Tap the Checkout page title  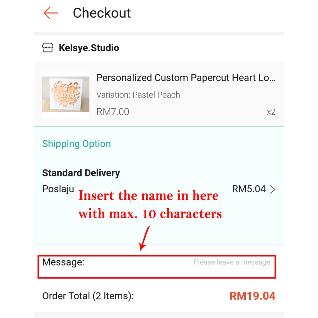pos(102,13)
